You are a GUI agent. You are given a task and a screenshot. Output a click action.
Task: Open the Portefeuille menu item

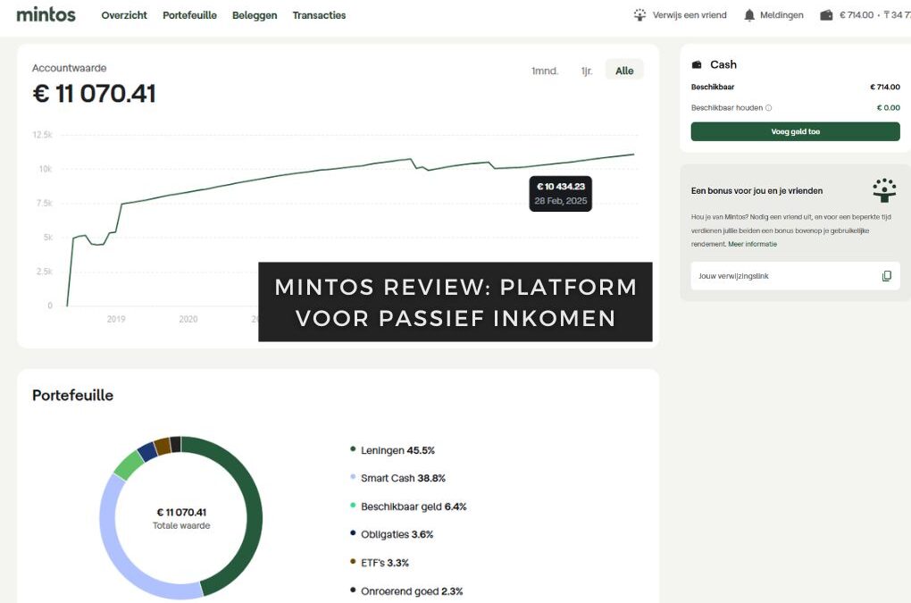click(x=188, y=15)
